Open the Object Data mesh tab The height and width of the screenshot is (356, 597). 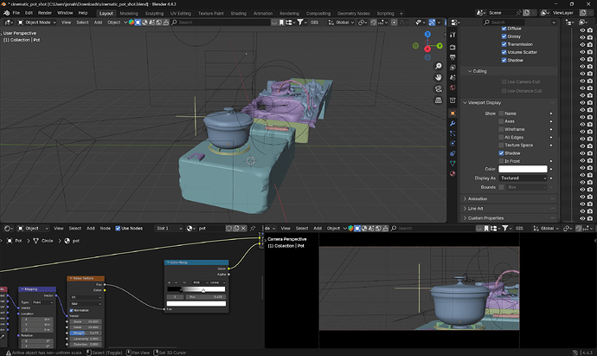point(453,164)
